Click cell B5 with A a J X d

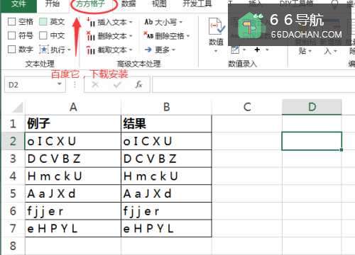pyautogui.click(x=166, y=193)
